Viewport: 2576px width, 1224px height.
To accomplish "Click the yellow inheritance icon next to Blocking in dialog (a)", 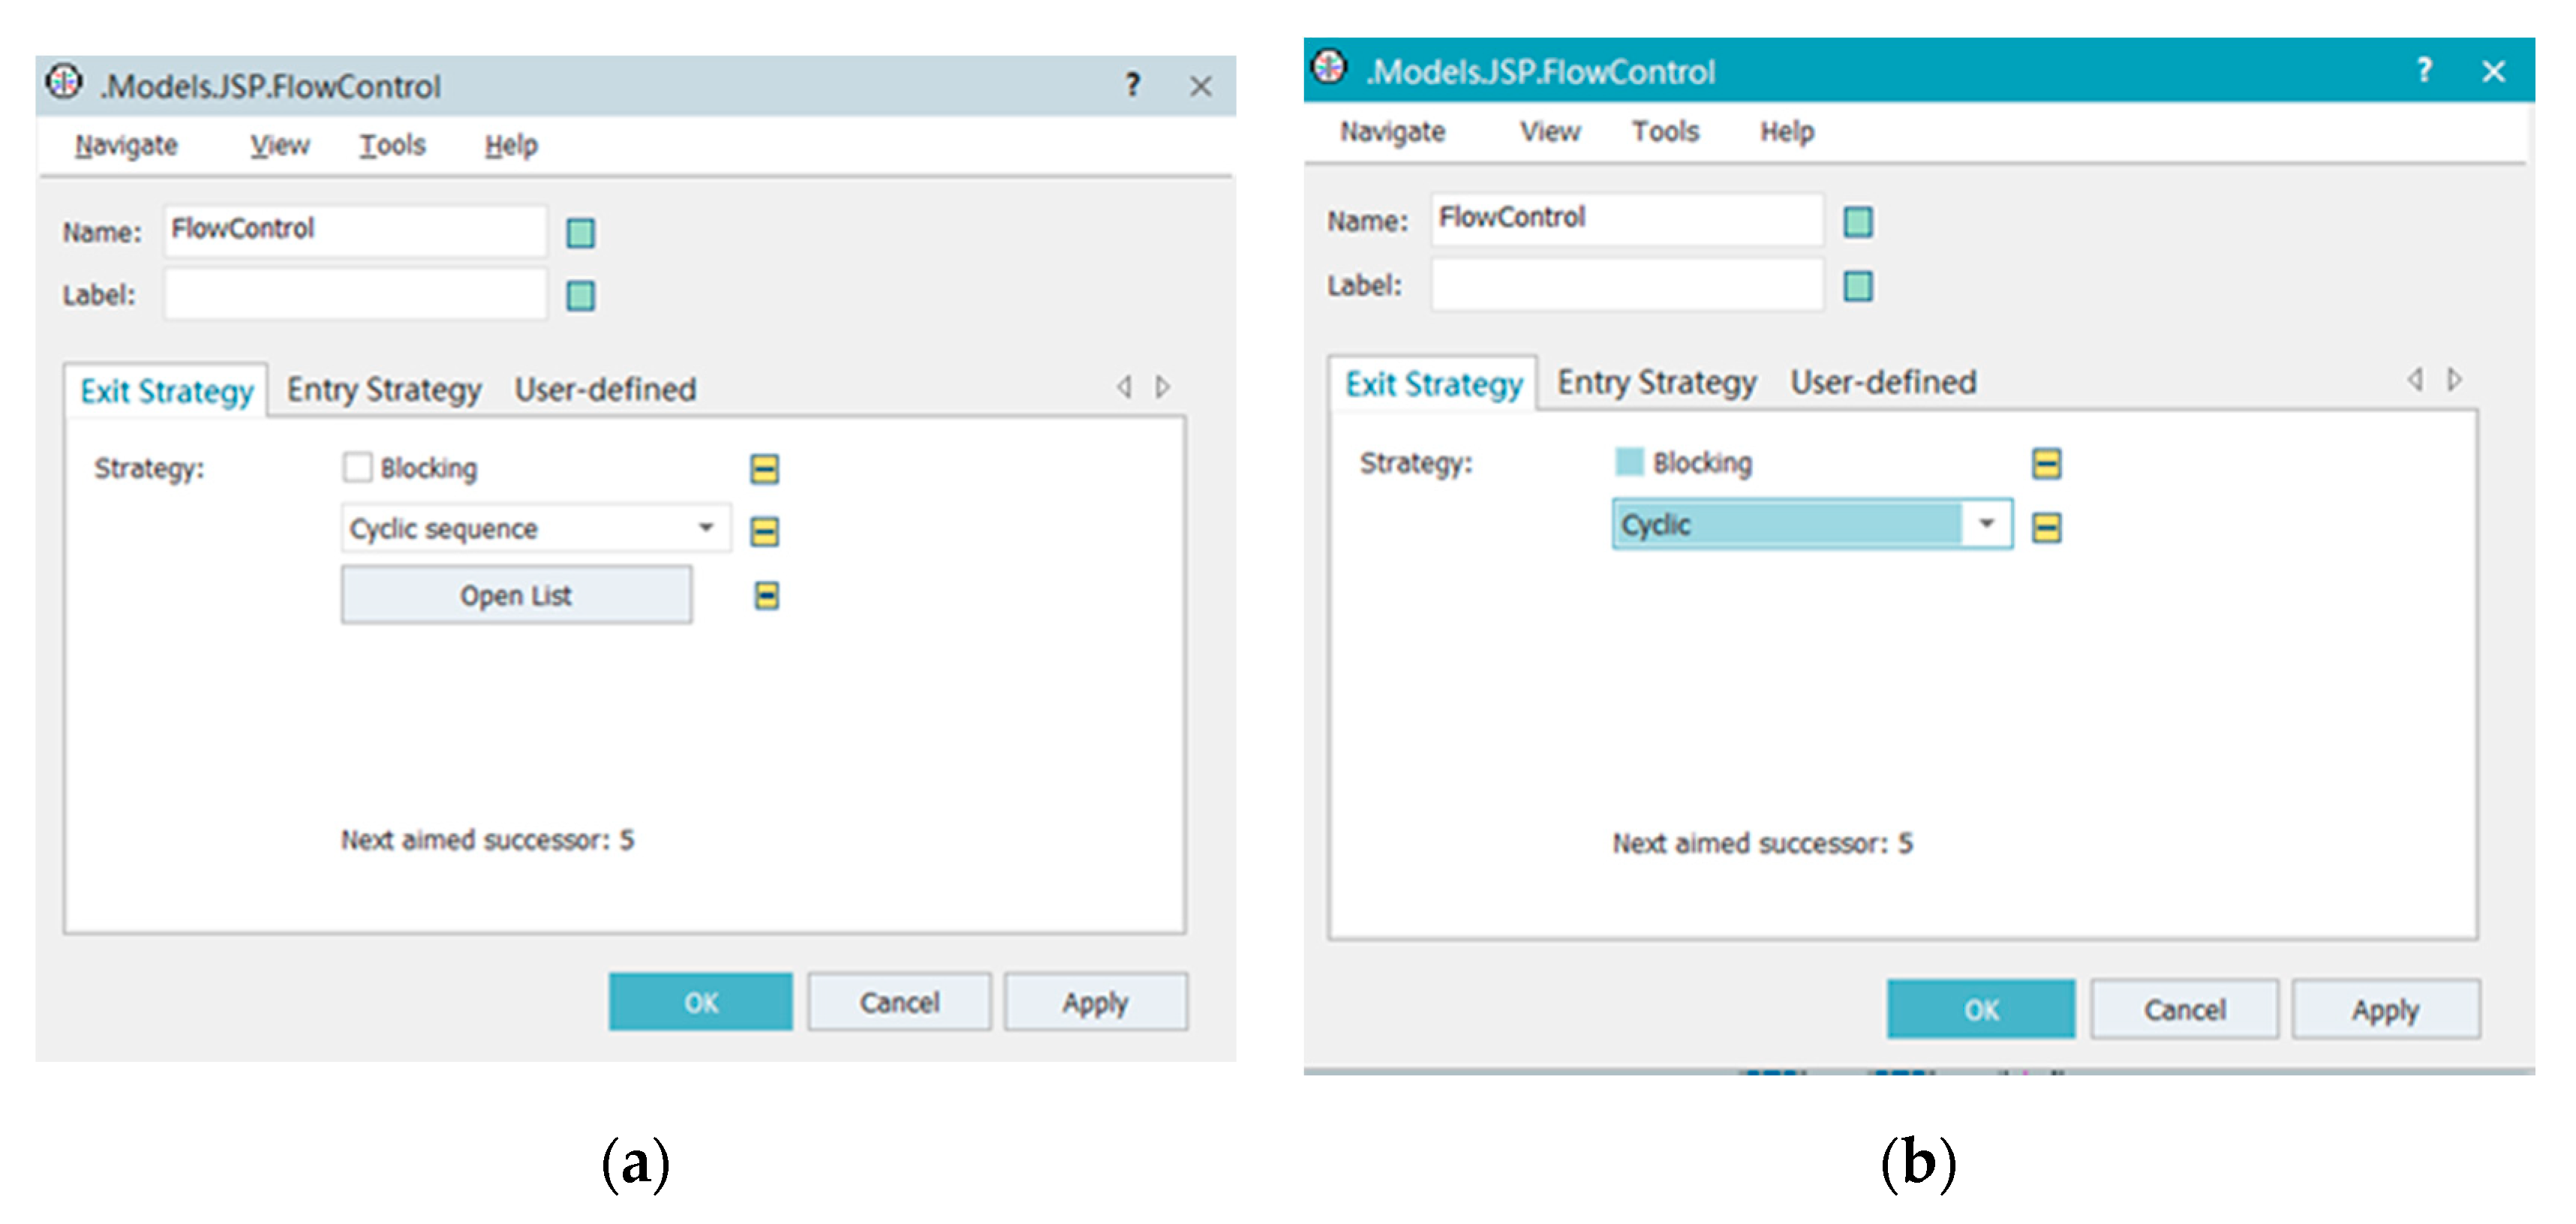I will (765, 468).
